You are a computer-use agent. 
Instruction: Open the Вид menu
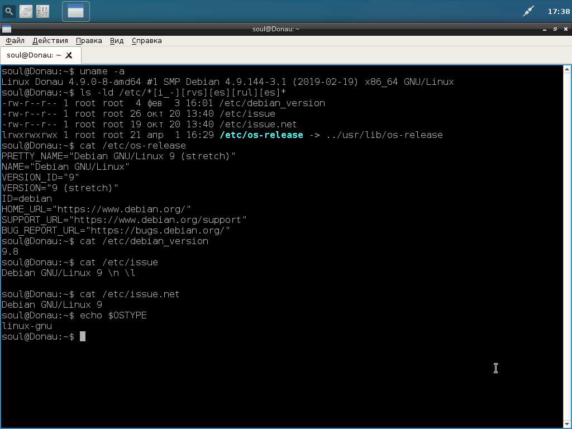tap(117, 40)
